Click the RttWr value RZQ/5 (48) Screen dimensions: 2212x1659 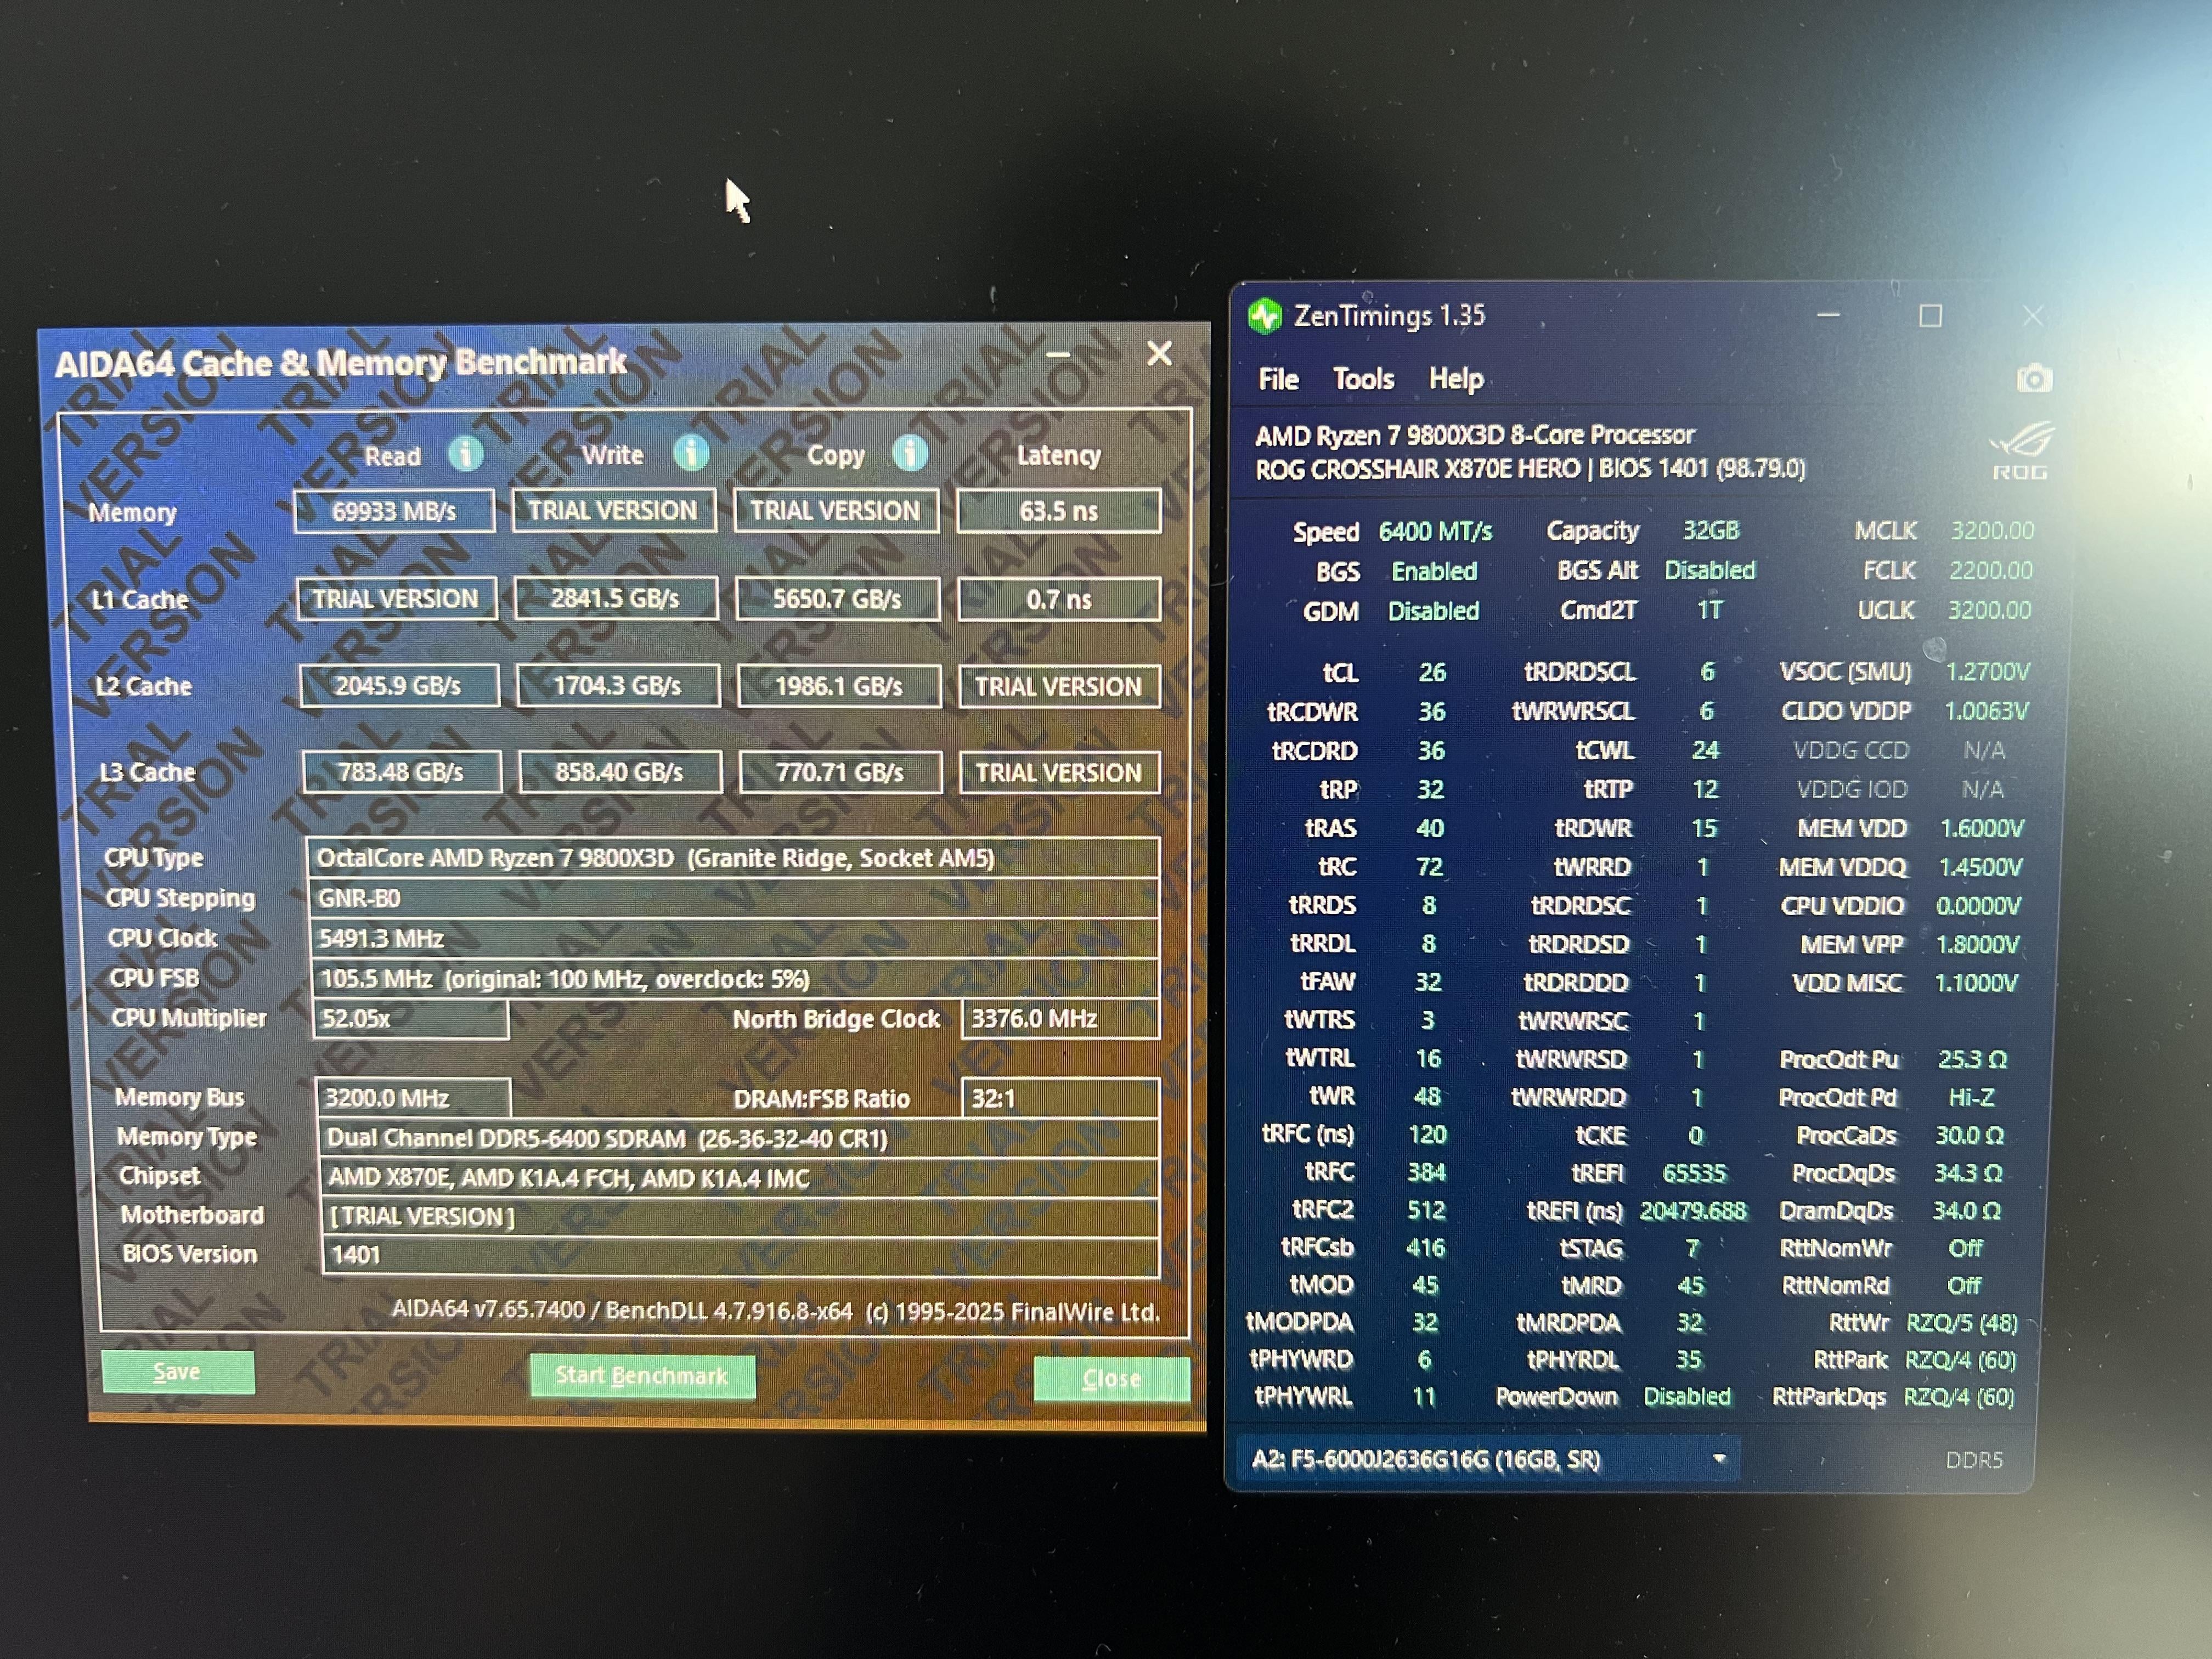(1961, 1323)
